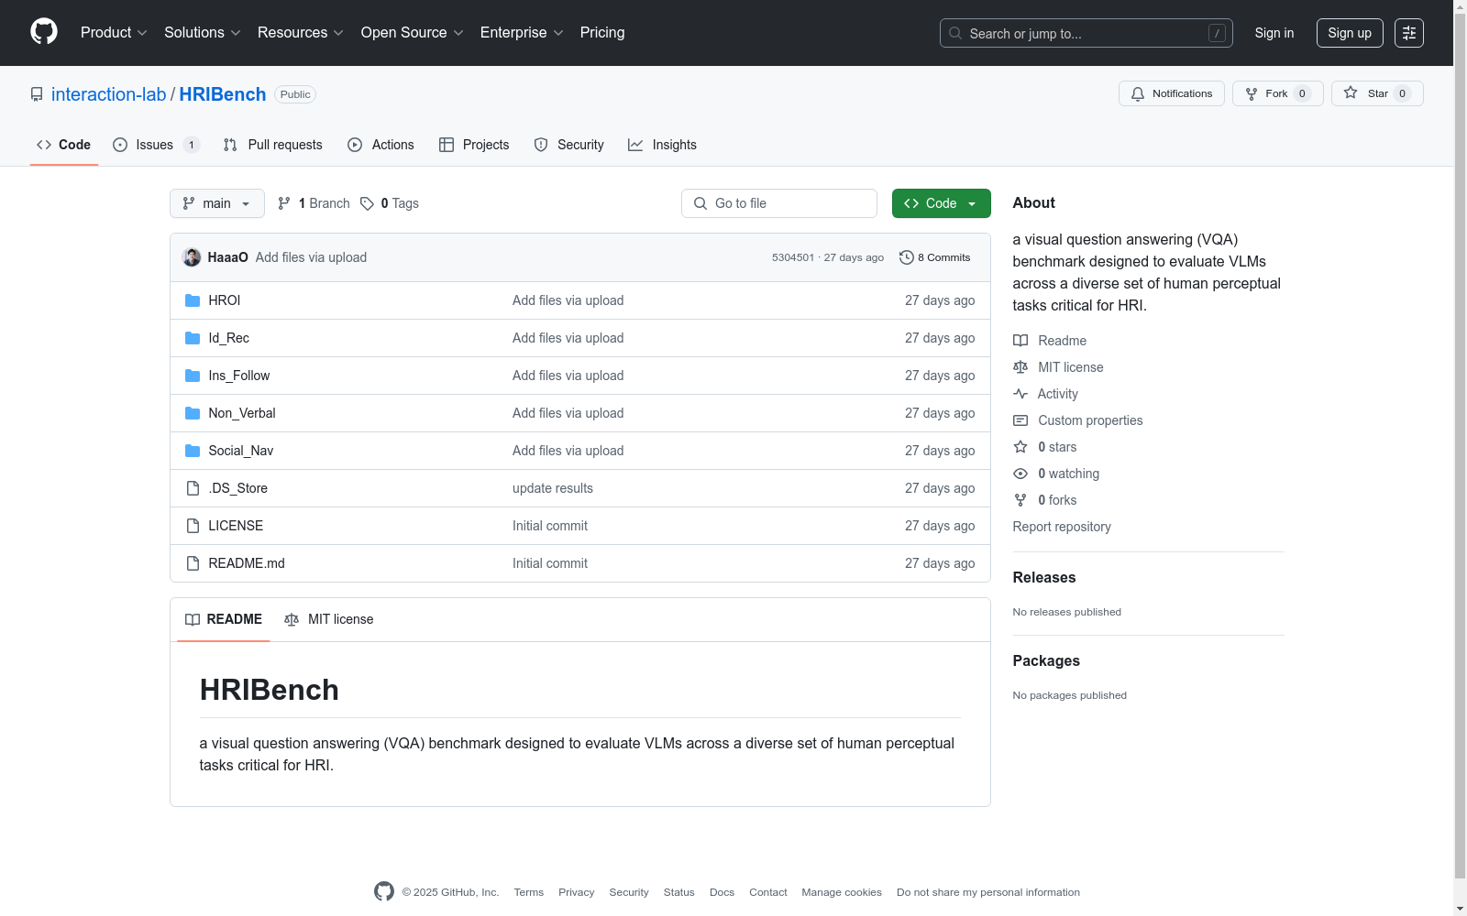
Task: Click the footer Terms link
Action: pyautogui.click(x=529, y=892)
